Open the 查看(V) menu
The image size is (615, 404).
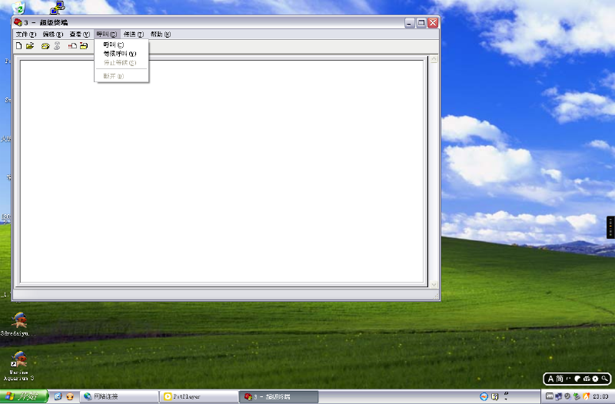79,35
